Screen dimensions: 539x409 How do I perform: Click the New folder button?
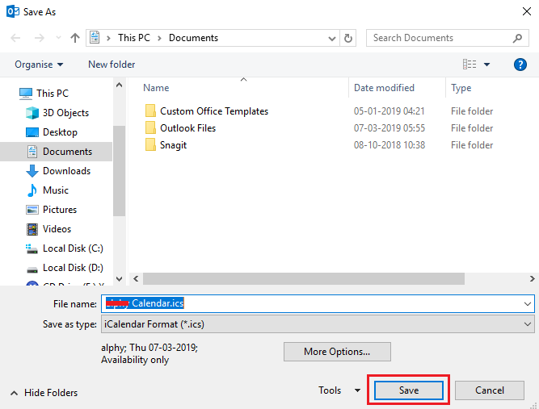112,65
